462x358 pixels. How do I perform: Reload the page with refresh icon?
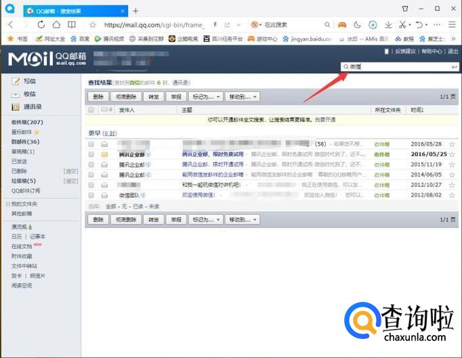(41, 25)
